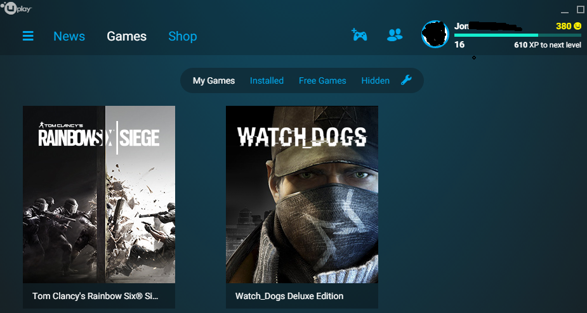This screenshot has width=587, height=313.
Task: View the Free Games filter
Action: tap(322, 80)
